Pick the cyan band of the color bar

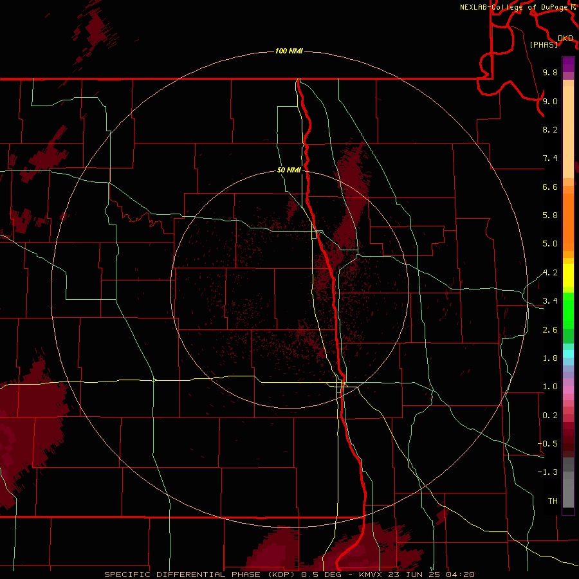click(x=568, y=354)
